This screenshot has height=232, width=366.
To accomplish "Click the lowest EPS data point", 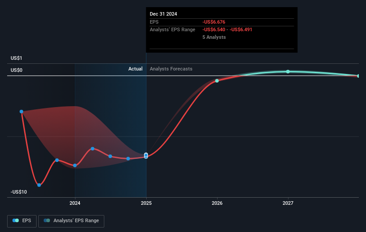I will click(39, 185).
